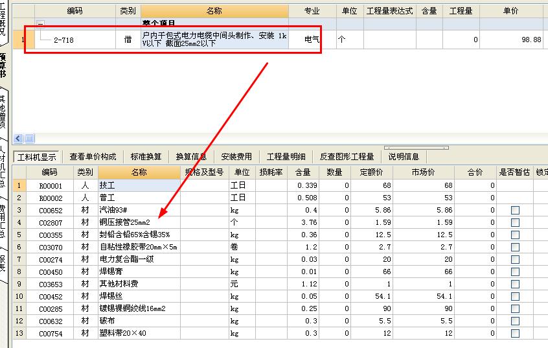Click the 规格及型号 column header
Viewport: 548px width, 348px height.
(x=205, y=172)
